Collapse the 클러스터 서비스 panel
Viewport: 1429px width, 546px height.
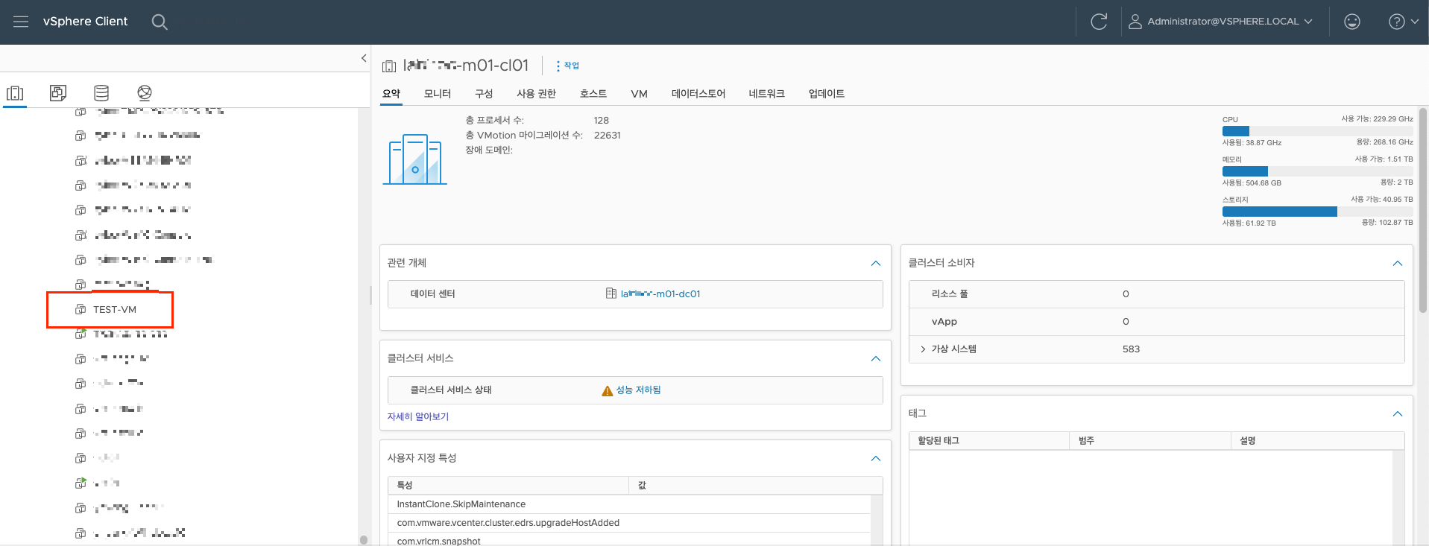(x=876, y=358)
